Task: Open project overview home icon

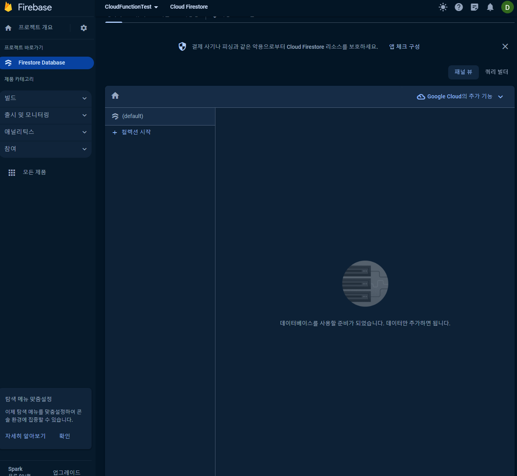Action: (8, 28)
